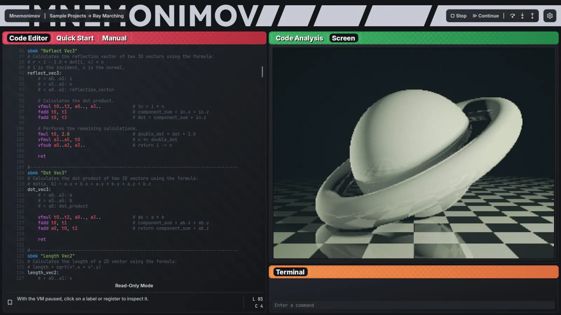Image resolution: width=561 pixels, height=315 pixels.
Task: Focus the terminal command input field
Action: (x=413, y=305)
